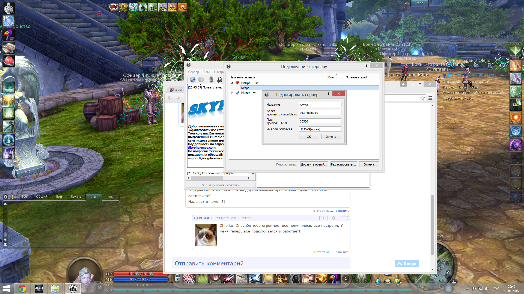Image resolution: width=524 pixels, height=294 pixels.
Task: Click the lock icon on skill bar
Action: point(177,278)
